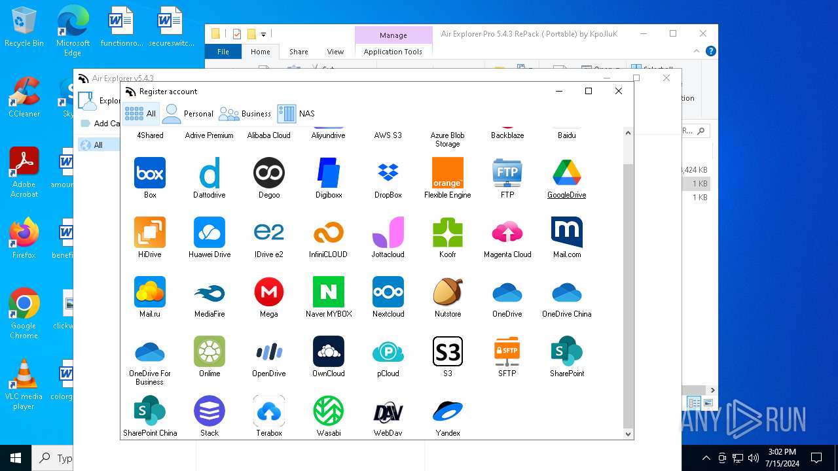Viewport: 838px width, 471px height.
Task: Open the Windows Start menu
Action: [16, 458]
